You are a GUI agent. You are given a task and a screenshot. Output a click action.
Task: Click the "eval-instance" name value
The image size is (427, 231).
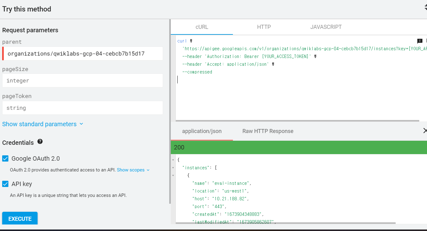click(231, 183)
